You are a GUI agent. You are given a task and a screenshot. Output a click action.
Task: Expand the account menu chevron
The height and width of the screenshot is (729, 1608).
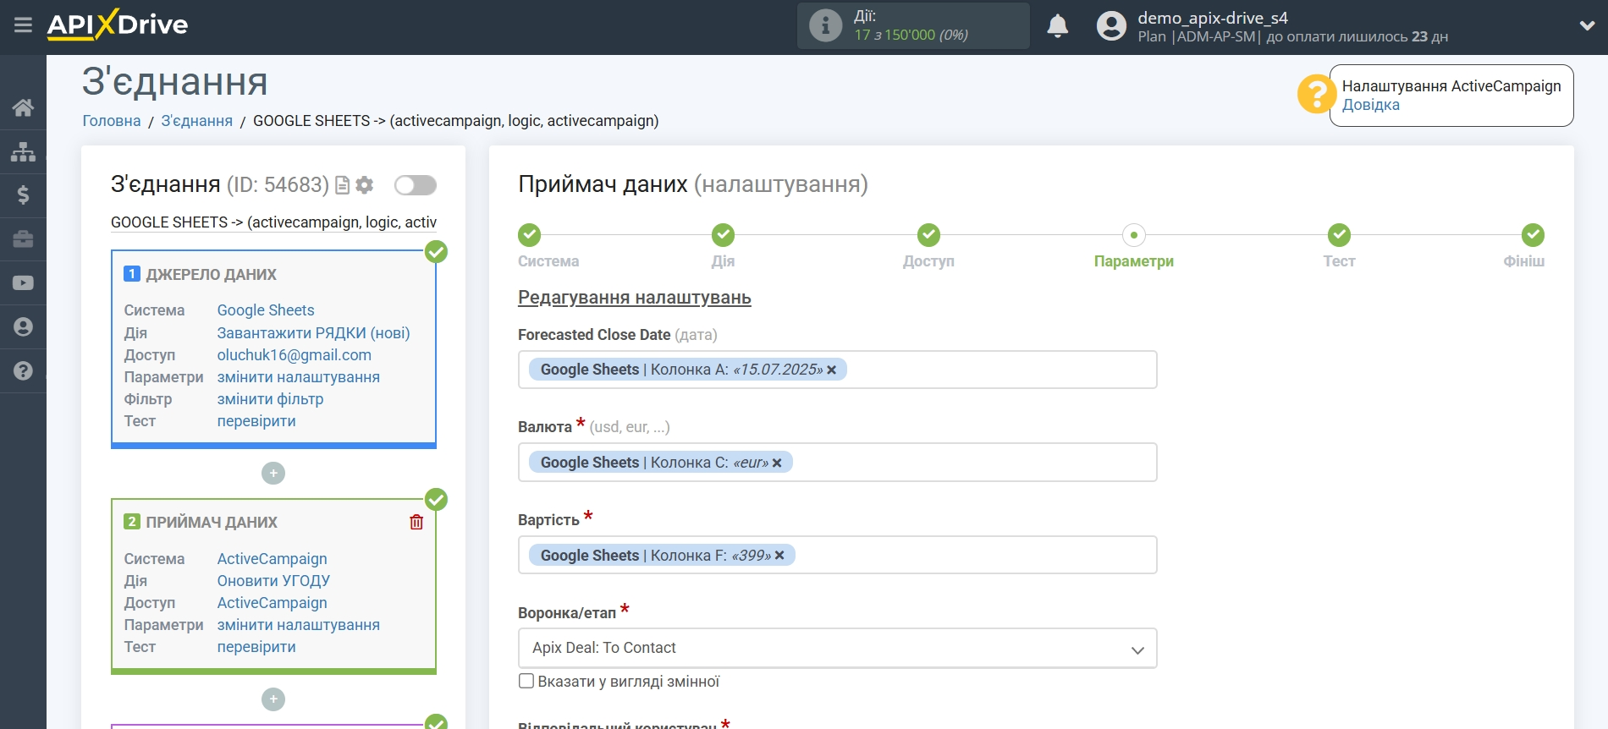point(1587,26)
